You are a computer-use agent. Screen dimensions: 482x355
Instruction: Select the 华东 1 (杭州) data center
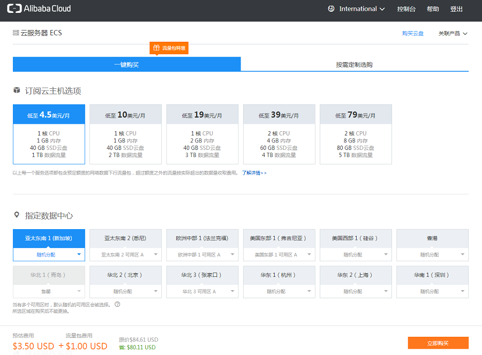click(279, 275)
